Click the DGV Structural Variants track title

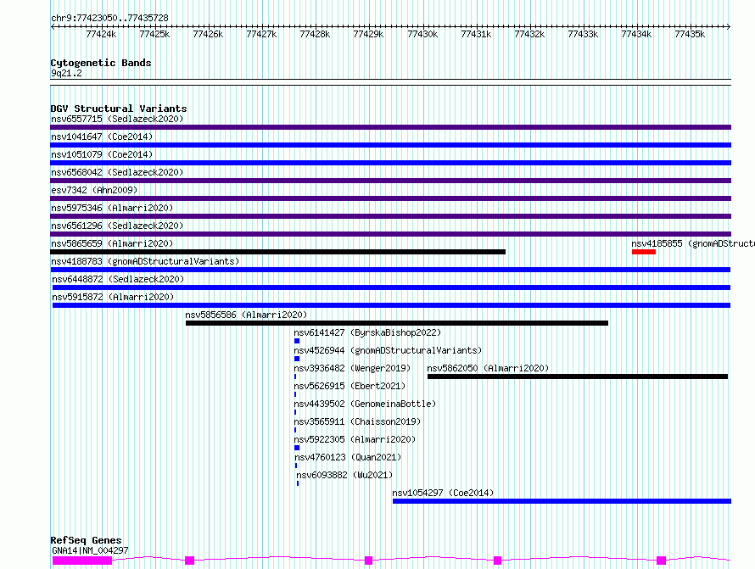tap(119, 109)
